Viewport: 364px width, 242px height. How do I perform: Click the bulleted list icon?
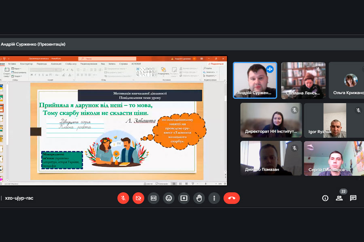tap(78, 70)
